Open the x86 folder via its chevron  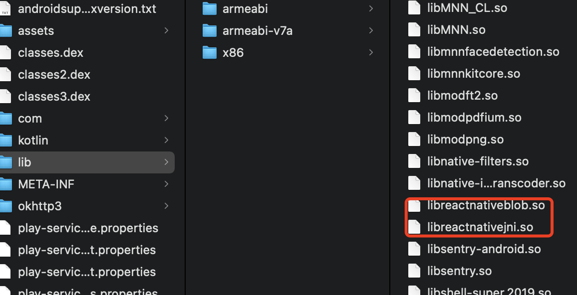point(371,52)
